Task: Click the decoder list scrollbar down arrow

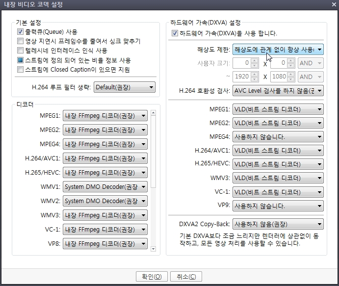Action: (153, 249)
